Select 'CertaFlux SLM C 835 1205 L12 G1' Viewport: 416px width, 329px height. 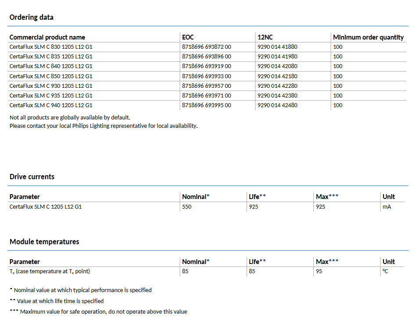tap(51, 57)
